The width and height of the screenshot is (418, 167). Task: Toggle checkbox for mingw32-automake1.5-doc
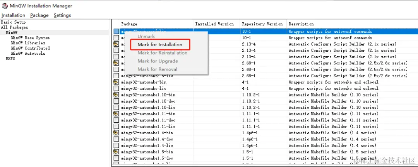tap(116, 158)
